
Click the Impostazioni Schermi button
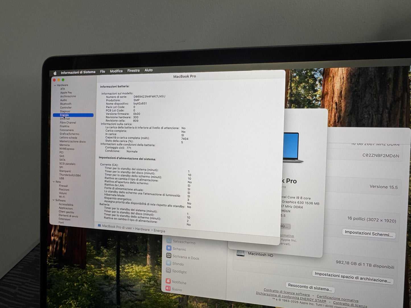[x=368, y=234]
